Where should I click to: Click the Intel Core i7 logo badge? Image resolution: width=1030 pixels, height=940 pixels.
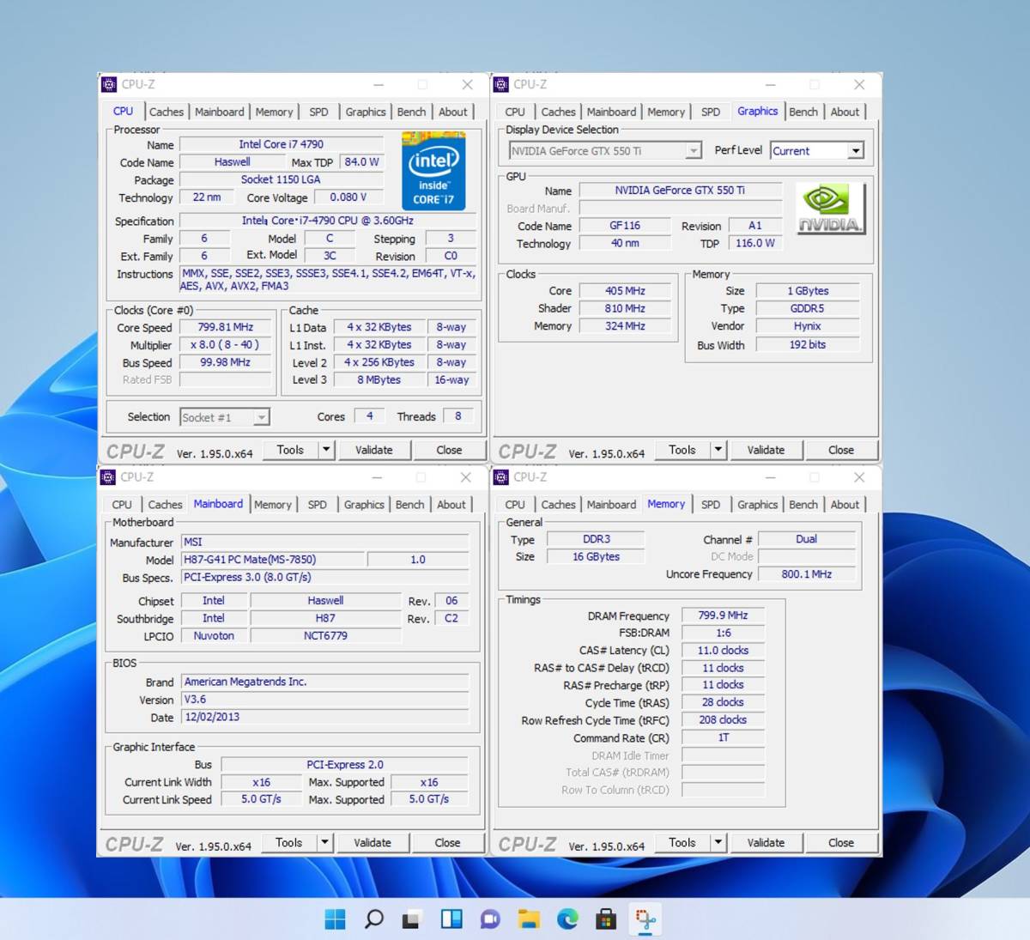pos(433,171)
